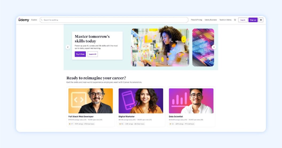Click the Try it free button
Image resolution: width=282 pixels, height=148 pixels.
pos(80,54)
